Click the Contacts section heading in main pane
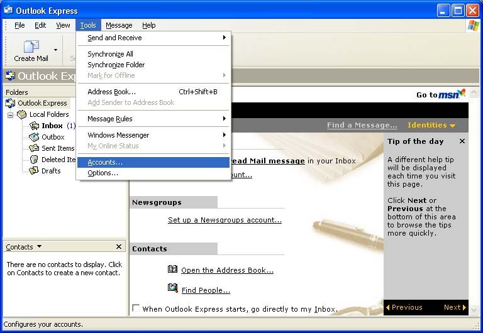The image size is (483, 333). (x=150, y=249)
